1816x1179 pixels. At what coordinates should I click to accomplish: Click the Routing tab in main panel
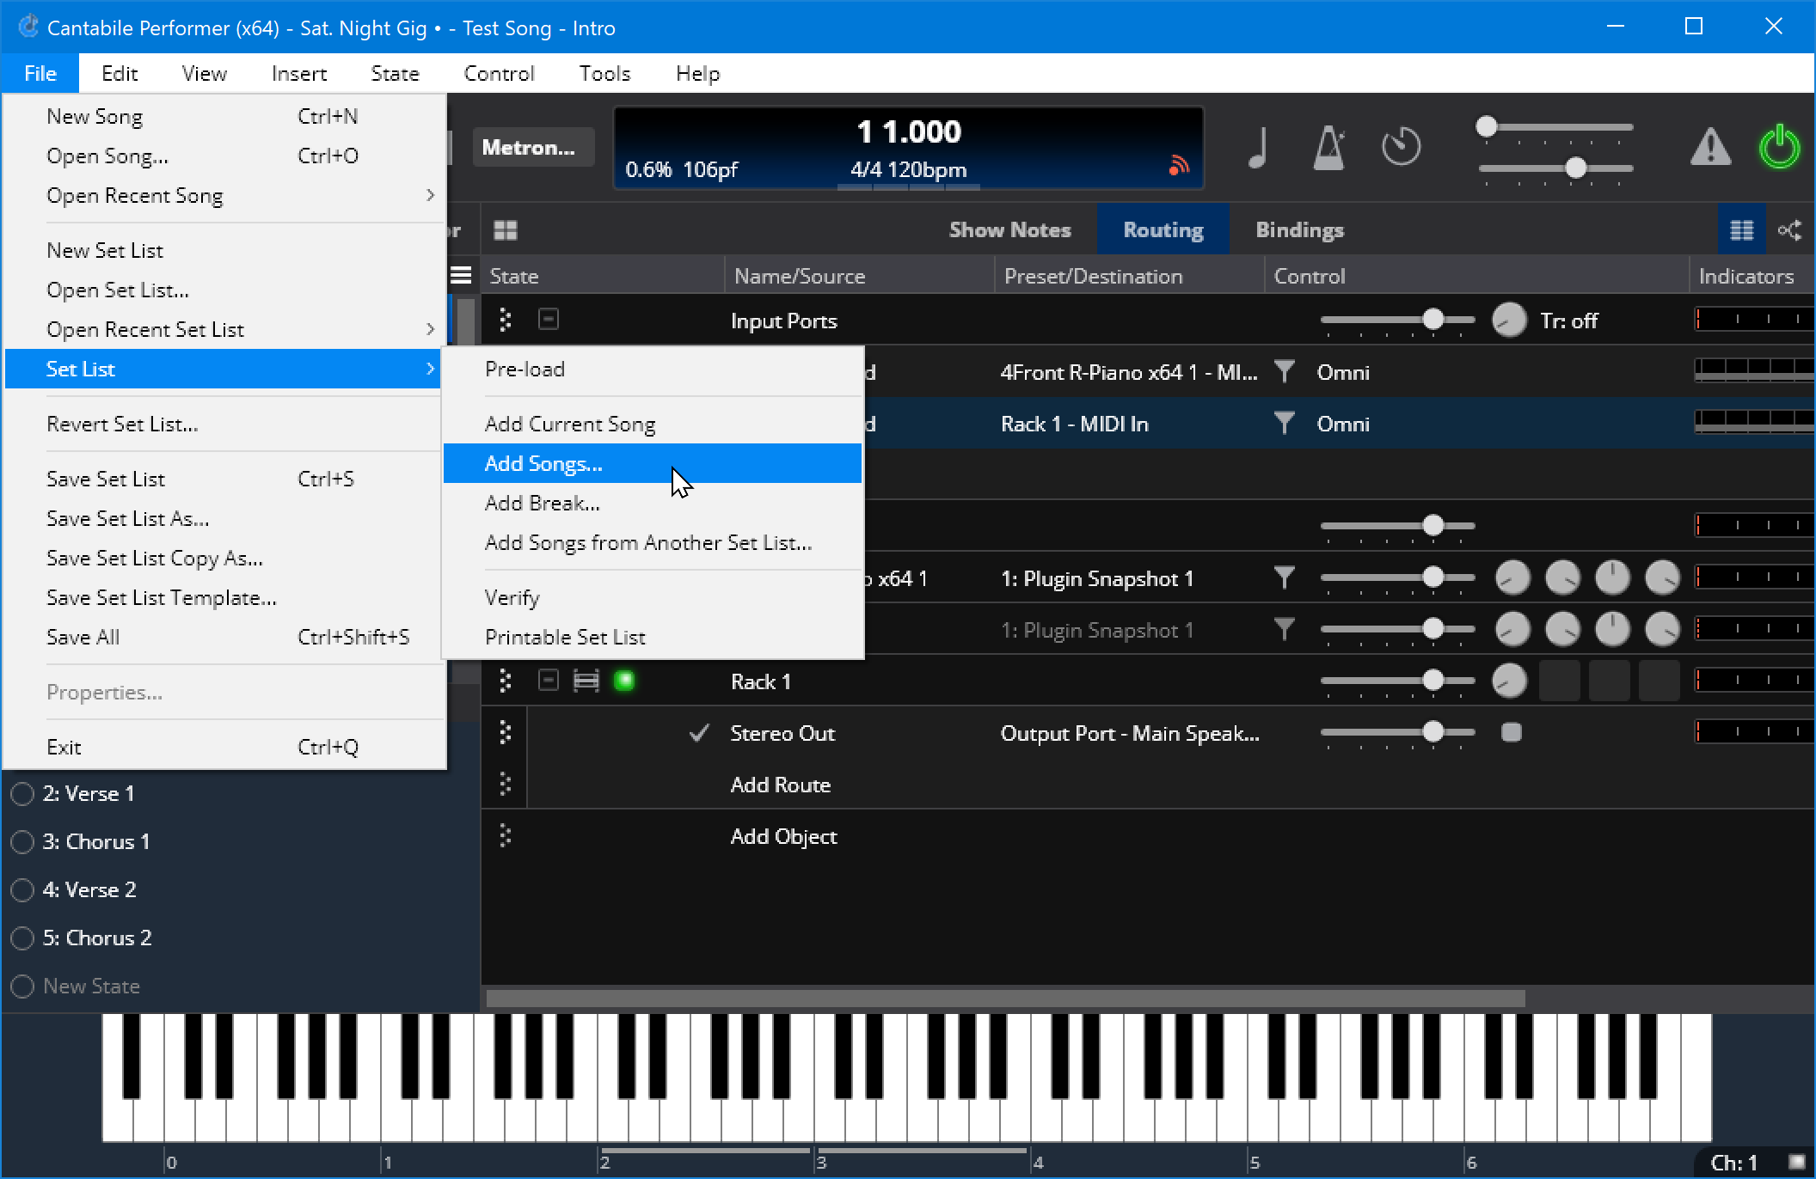1163,228
